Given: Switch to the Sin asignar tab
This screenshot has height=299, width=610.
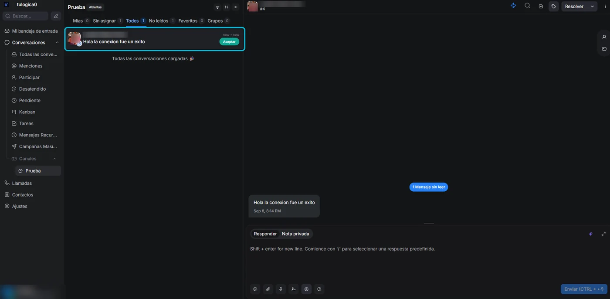Looking at the screenshot, I should [108, 21].
